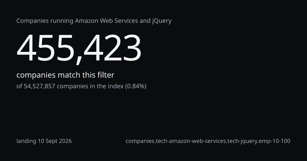Click the full companies.tech-amazon-web-services slug
The height and width of the screenshot is (161, 307).
click(208, 141)
